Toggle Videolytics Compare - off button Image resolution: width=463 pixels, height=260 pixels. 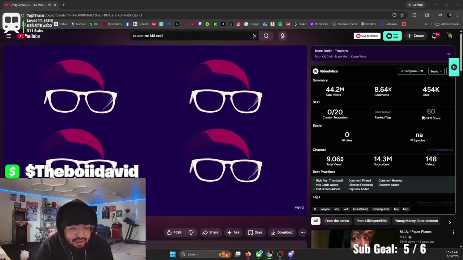click(412, 71)
